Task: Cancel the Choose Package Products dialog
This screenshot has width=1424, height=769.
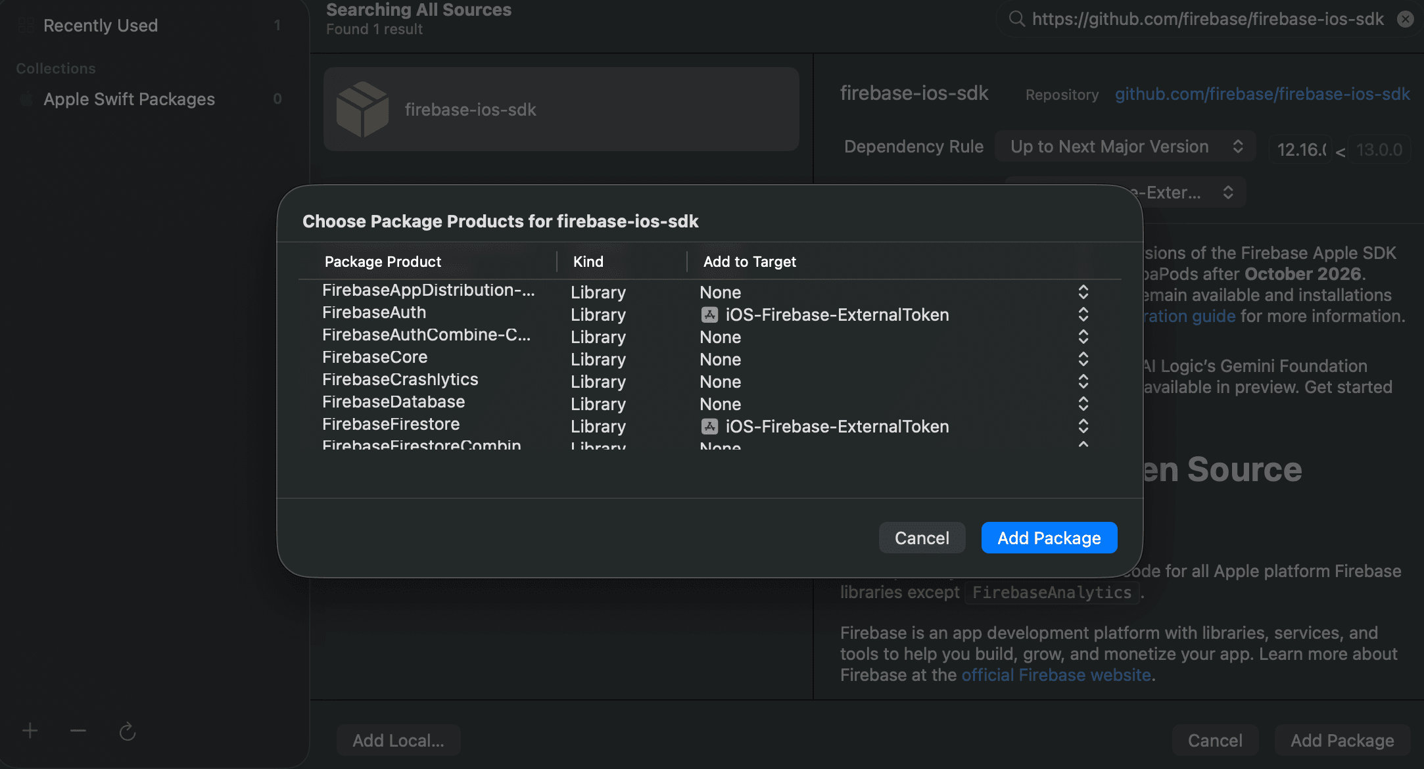Action: click(922, 538)
